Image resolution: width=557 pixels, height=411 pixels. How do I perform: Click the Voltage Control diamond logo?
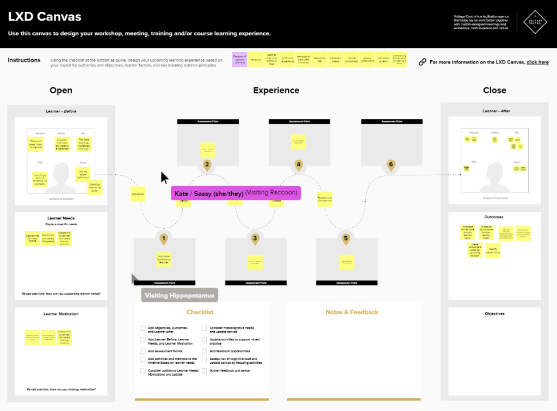tap(535, 22)
